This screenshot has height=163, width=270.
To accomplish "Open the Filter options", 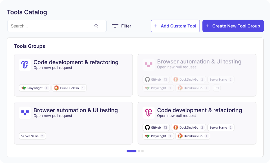I will click(x=121, y=26).
